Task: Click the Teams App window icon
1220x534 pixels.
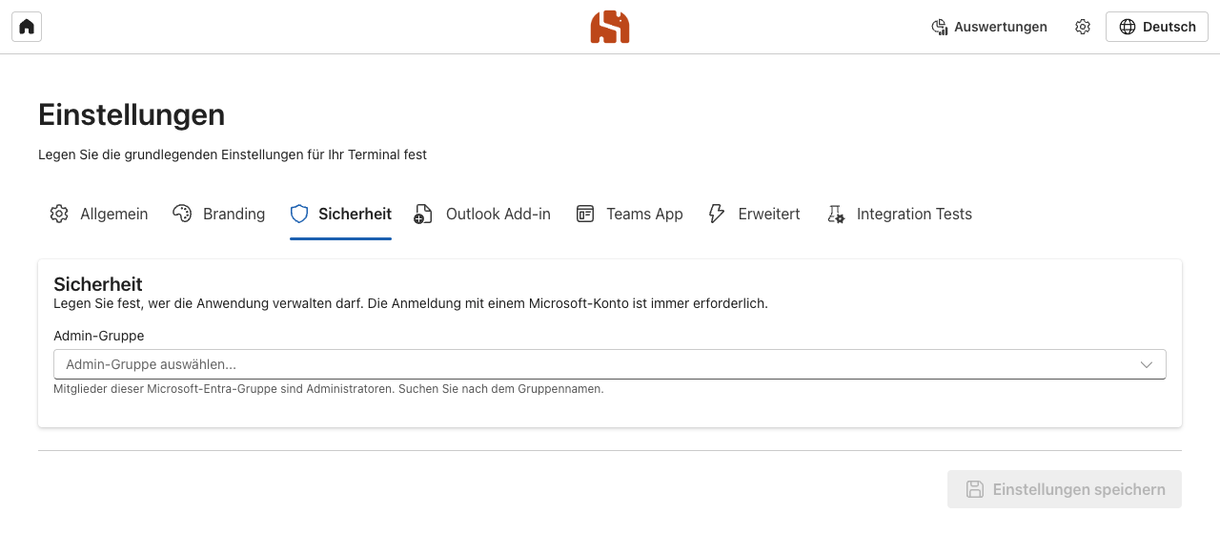Action: pyautogui.click(x=585, y=214)
